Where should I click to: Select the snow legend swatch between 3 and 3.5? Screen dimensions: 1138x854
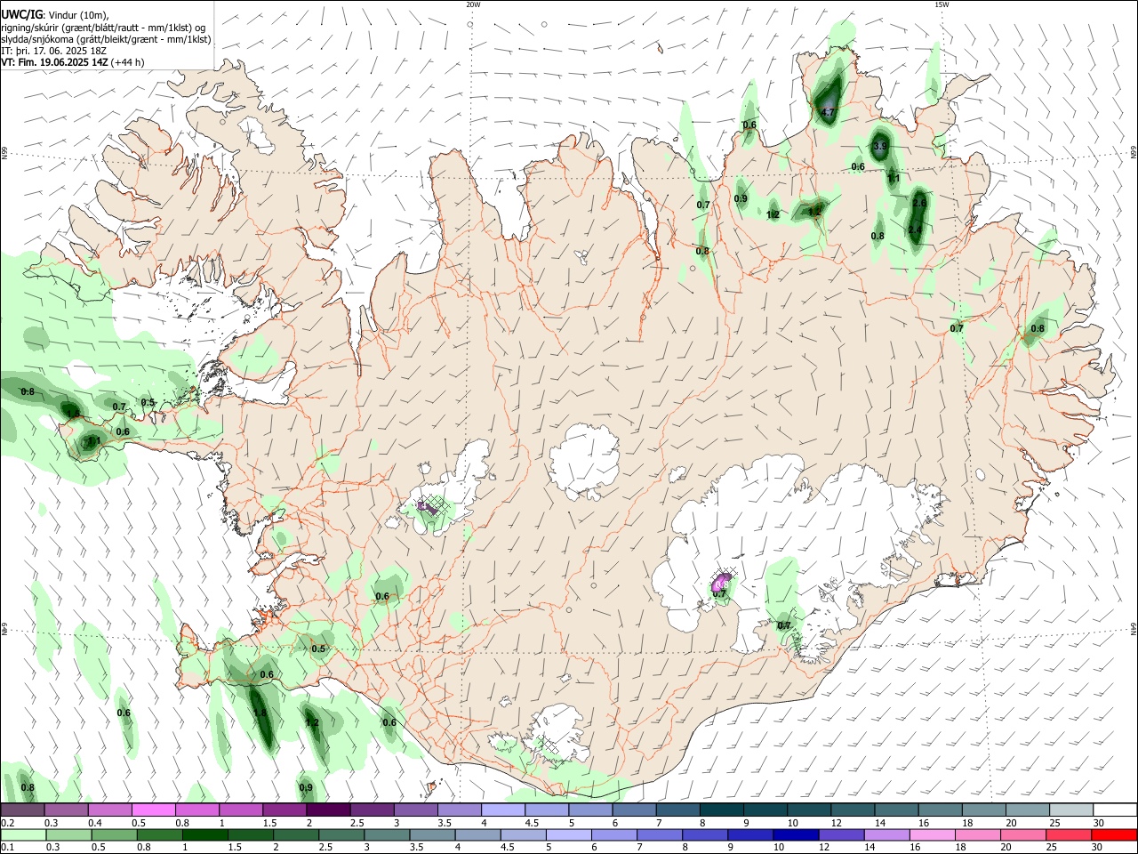coord(415,810)
